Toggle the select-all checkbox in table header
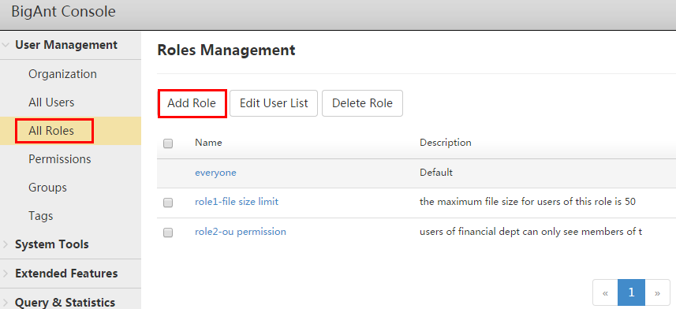 pos(168,143)
